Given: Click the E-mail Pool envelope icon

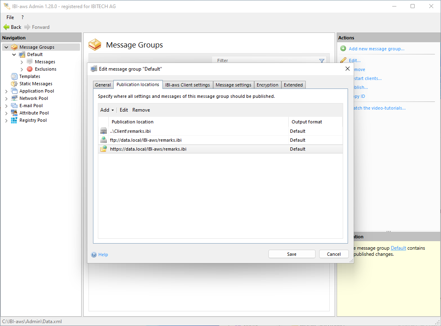Looking at the screenshot, I should coord(14,106).
